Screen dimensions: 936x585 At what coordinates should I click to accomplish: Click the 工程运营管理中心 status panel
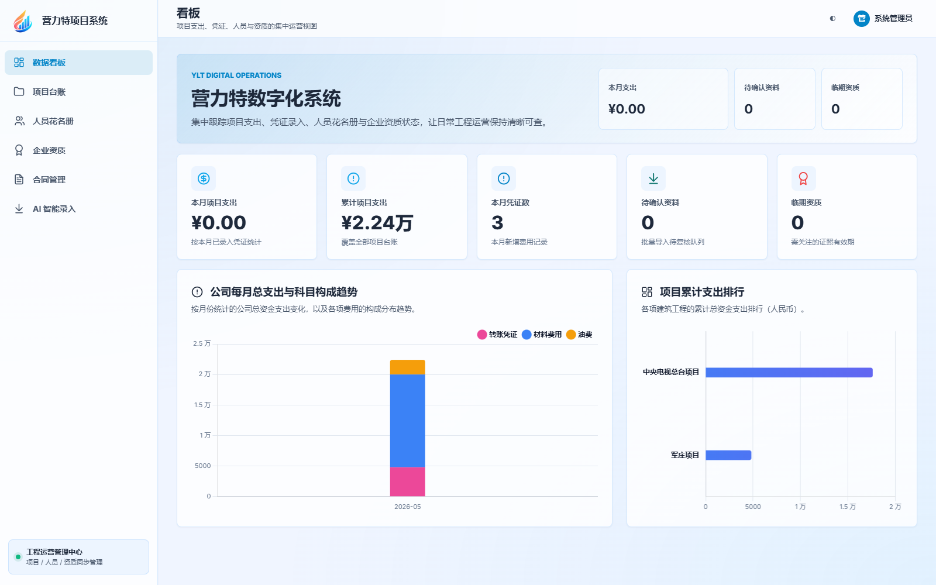pos(78,557)
